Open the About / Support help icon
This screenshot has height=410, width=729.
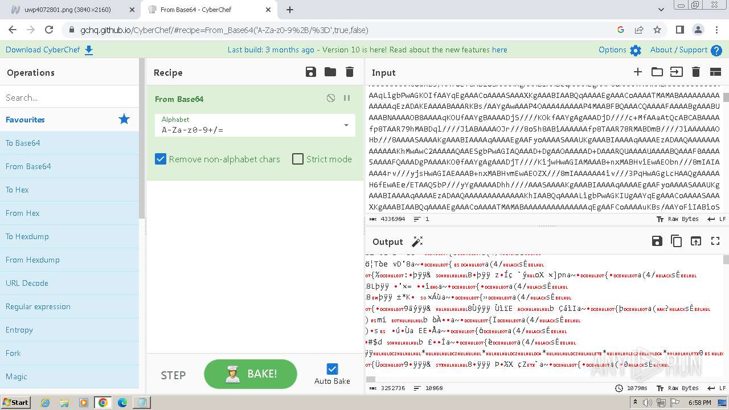[716, 50]
